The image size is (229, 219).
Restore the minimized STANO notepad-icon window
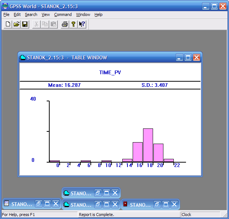click(39, 204)
